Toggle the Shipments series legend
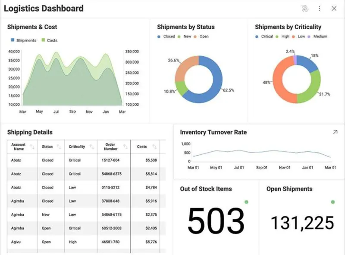Screen dimensions: 345x255 click(24, 40)
